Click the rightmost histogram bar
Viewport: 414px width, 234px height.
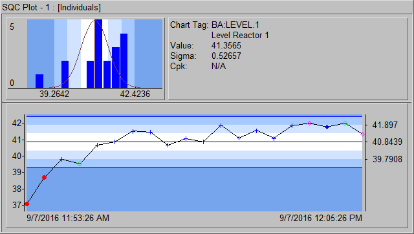124,61
